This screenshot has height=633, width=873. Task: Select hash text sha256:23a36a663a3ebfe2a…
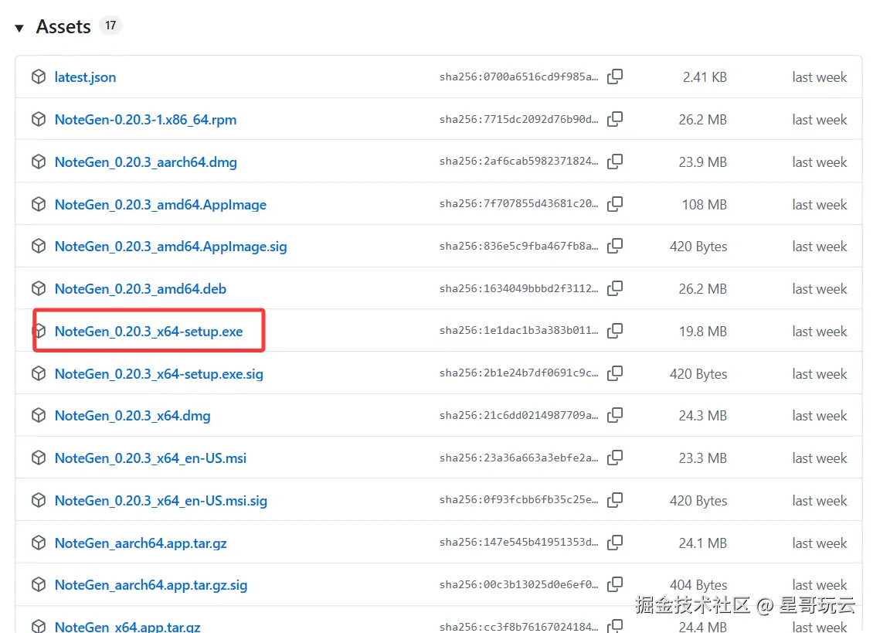tap(519, 458)
